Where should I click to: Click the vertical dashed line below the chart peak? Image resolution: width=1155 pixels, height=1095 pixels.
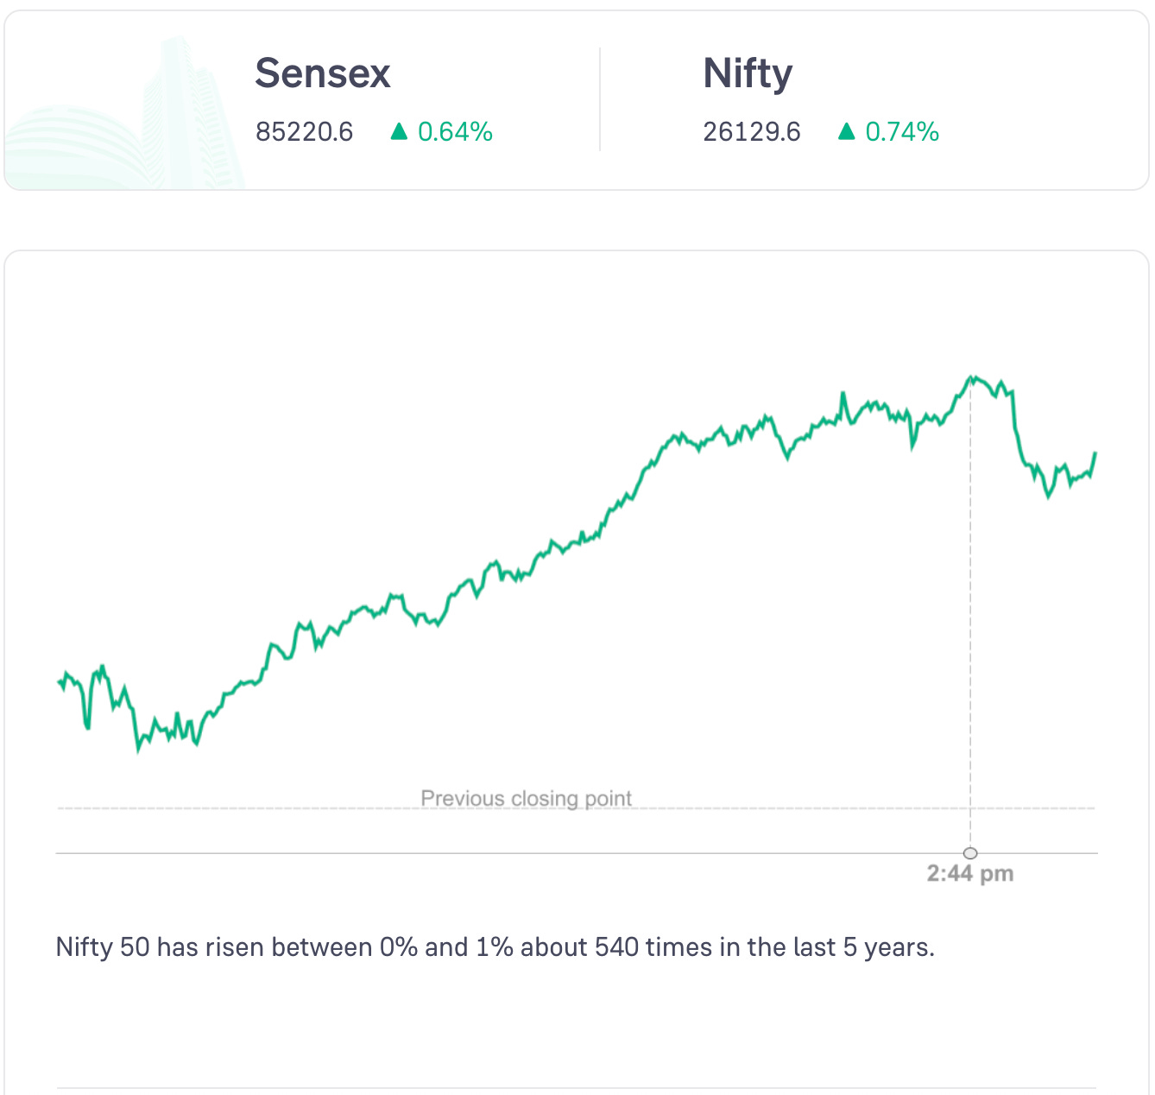pos(970,604)
